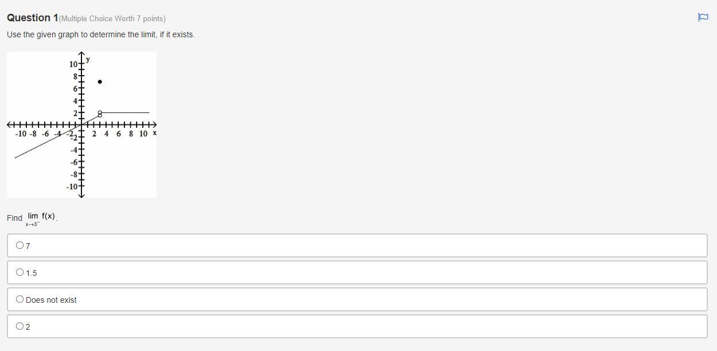Click the x-axis label on the graph

(154, 133)
